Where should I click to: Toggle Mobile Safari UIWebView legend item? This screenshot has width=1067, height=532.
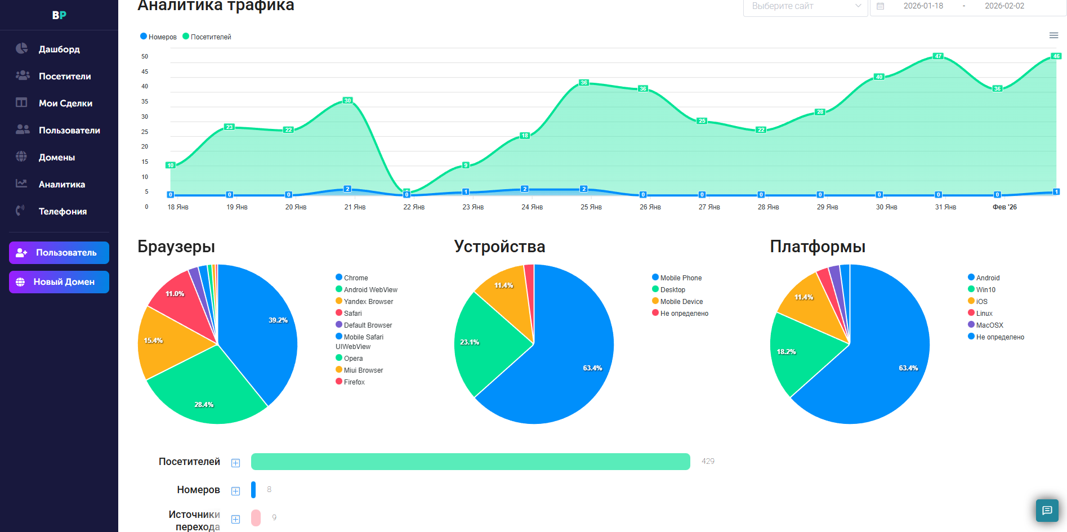pos(360,342)
